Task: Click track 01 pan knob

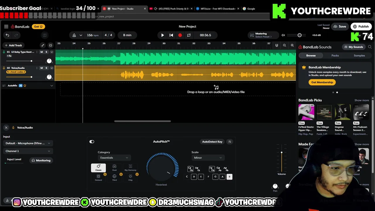Action: pyautogui.click(x=49, y=61)
